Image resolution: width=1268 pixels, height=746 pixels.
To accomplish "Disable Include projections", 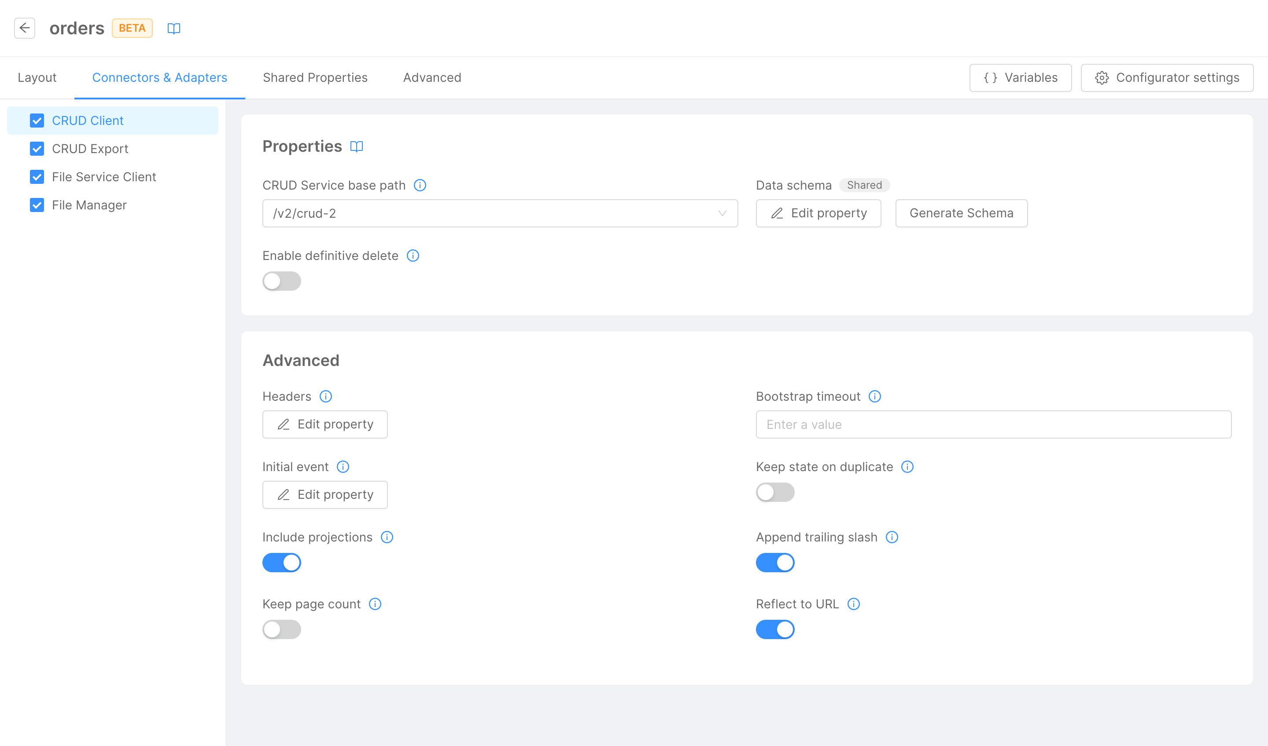I will (x=281, y=563).
